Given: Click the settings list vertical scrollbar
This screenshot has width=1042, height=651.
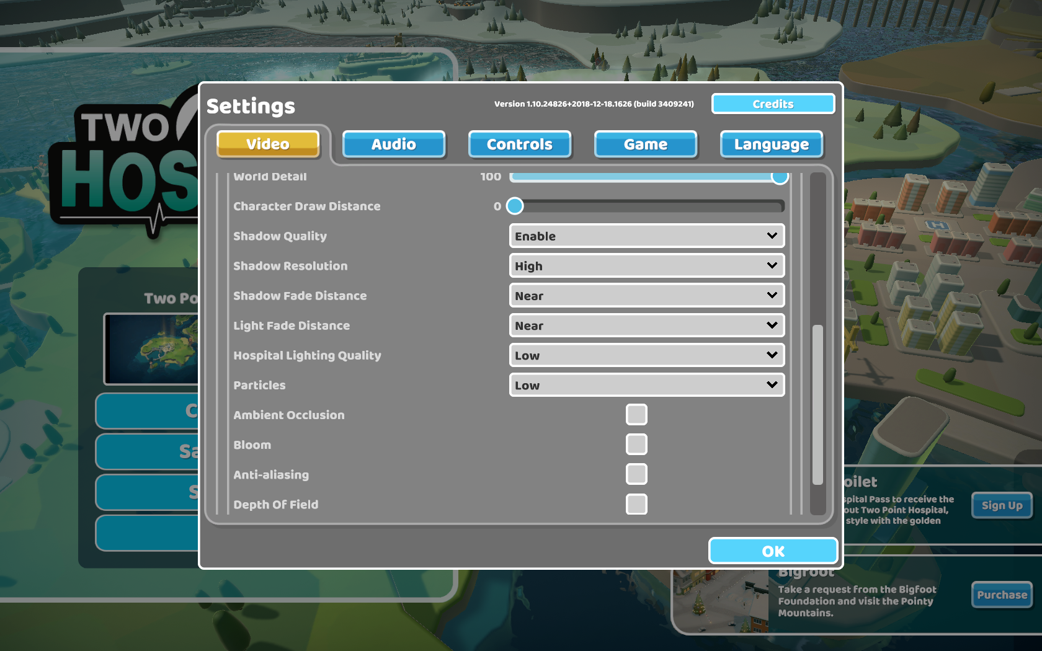Looking at the screenshot, I should pyautogui.click(x=817, y=404).
